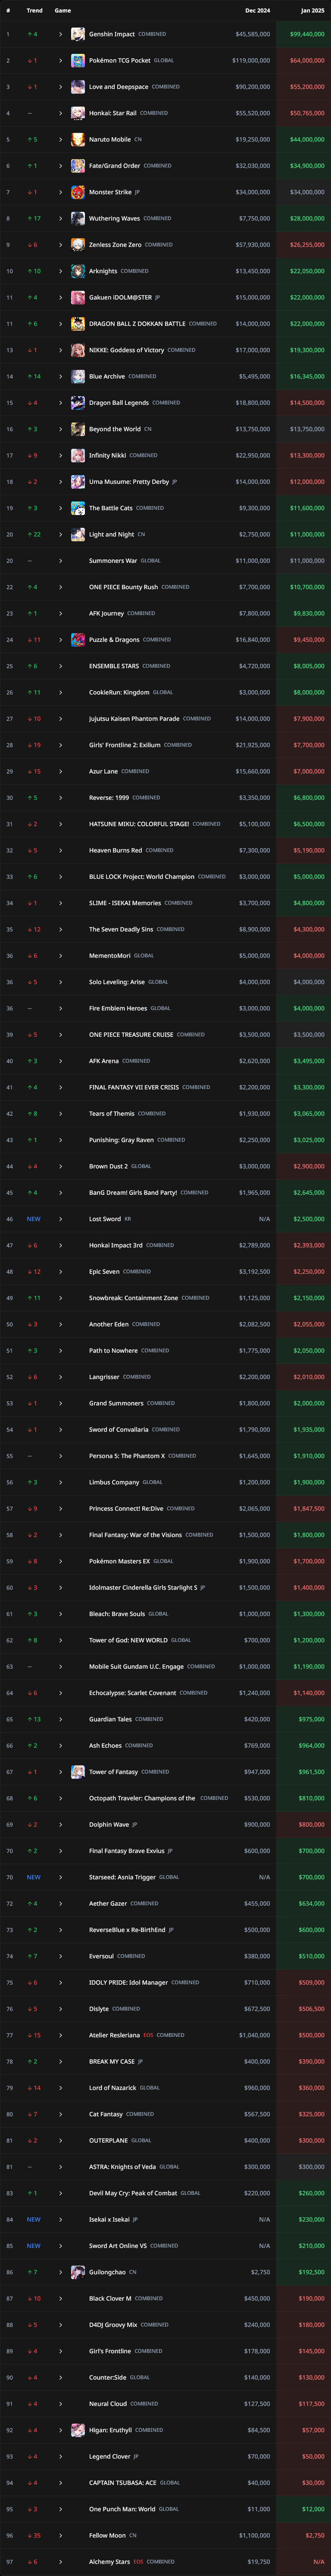Click the Infinity Nikki game icon
Screen dimensions: 331x2576
[x=78, y=455]
